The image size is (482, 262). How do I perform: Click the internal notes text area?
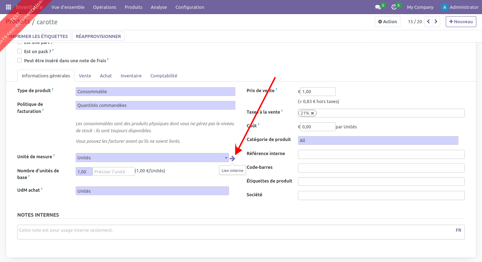tap(241, 232)
